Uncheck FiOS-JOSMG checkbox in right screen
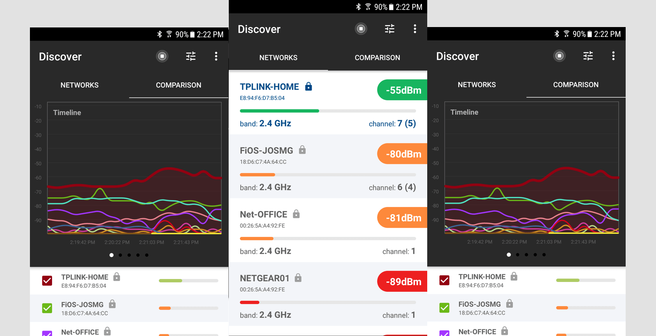The image size is (656, 336). [444, 308]
